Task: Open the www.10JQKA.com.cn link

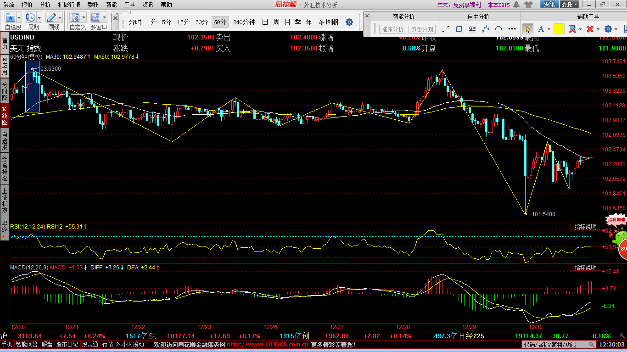Action: (x=268, y=344)
